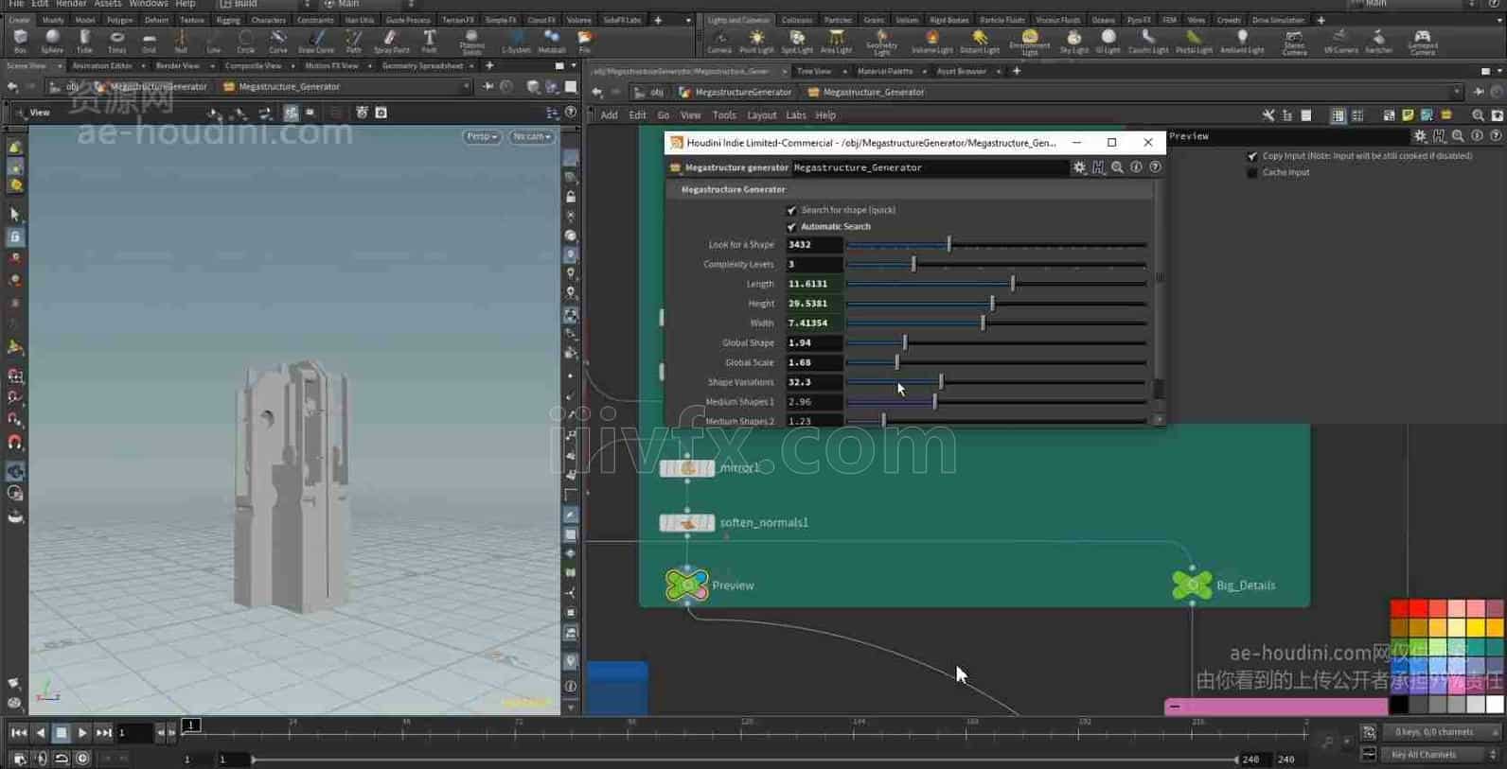
Task: Open the network editor Labs menu
Action: (796, 115)
